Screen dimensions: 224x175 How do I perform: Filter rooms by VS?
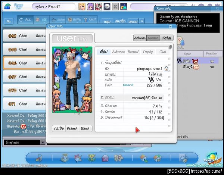(x=41, y=20)
